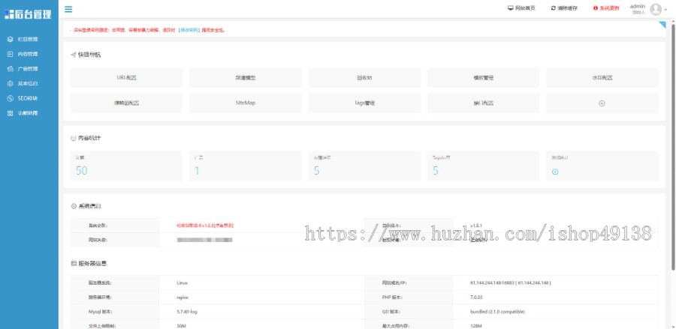676x329 pixels.
Task: Open 网站首页 in the top bar
Action: tap(521, 8)
